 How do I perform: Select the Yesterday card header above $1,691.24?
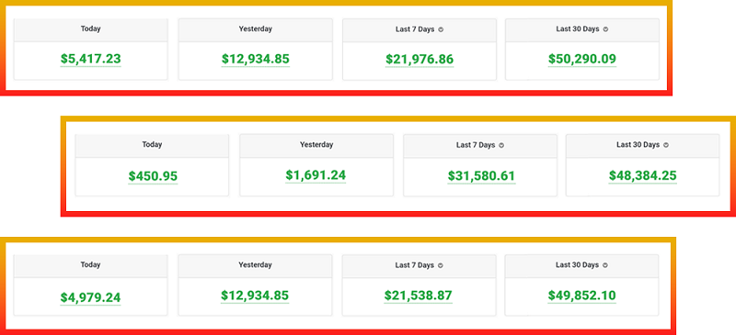[x=316, y=145]
